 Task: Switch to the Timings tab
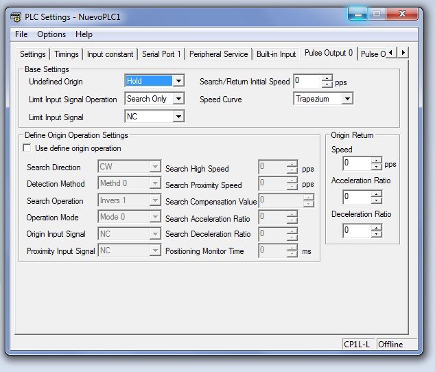coord(67,54)
